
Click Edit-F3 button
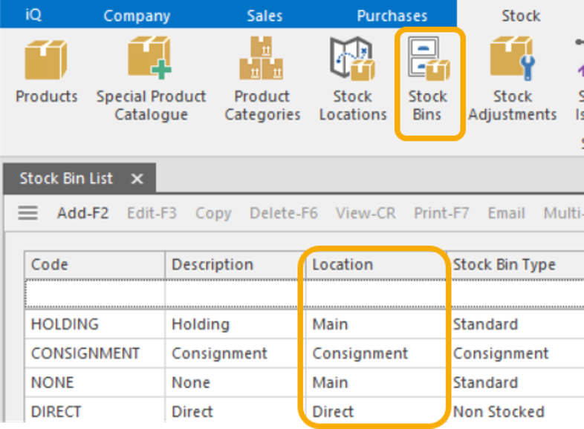pyautogui.click(x=152, y=213)
